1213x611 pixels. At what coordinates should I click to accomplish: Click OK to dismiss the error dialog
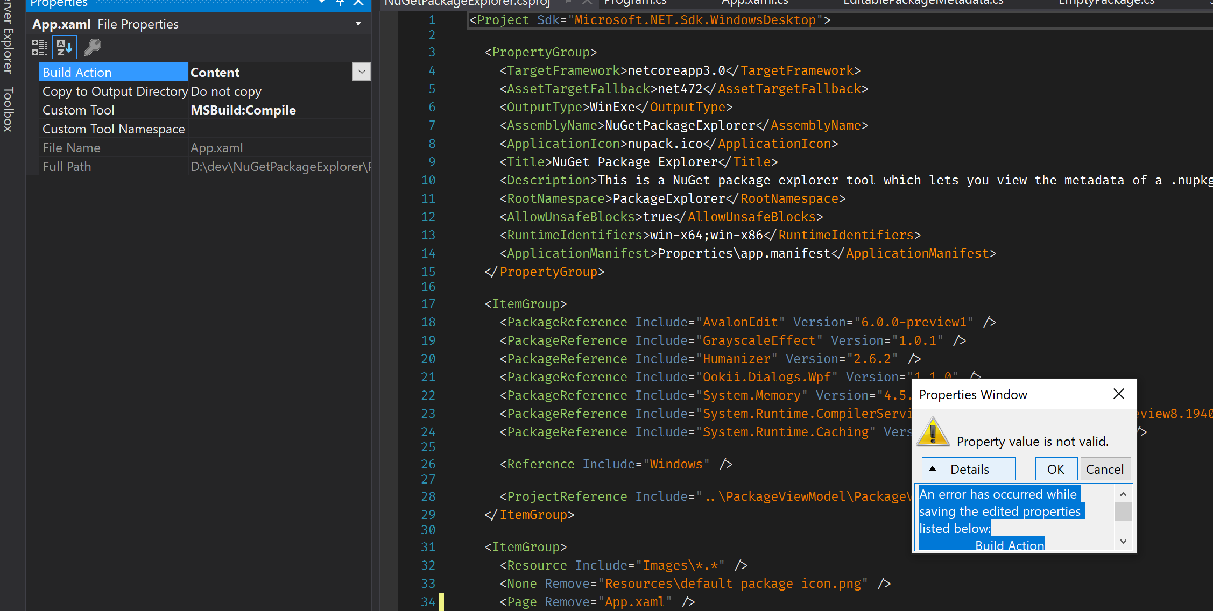(x=1055, y=468)
